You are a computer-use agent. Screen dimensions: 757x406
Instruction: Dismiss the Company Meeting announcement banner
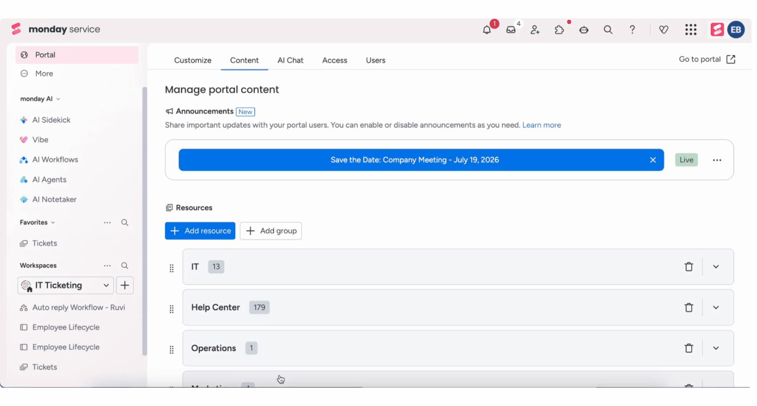653,160
